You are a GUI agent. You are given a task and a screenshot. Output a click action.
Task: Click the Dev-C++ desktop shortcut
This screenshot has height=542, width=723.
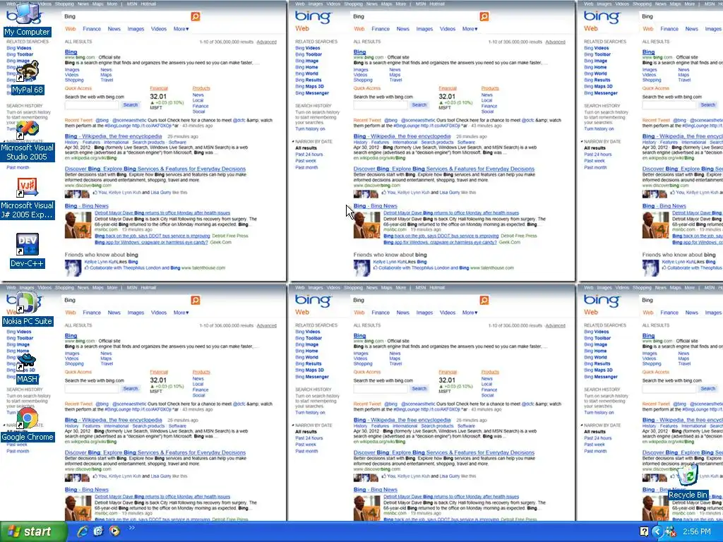click(28, 251)
